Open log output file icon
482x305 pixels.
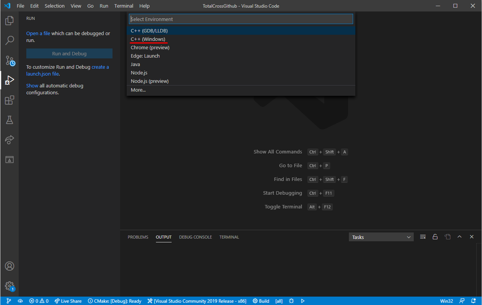click(447, 237)
